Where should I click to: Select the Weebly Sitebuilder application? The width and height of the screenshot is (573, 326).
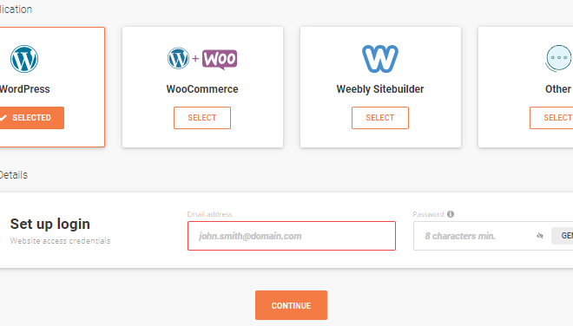[380, 118]
